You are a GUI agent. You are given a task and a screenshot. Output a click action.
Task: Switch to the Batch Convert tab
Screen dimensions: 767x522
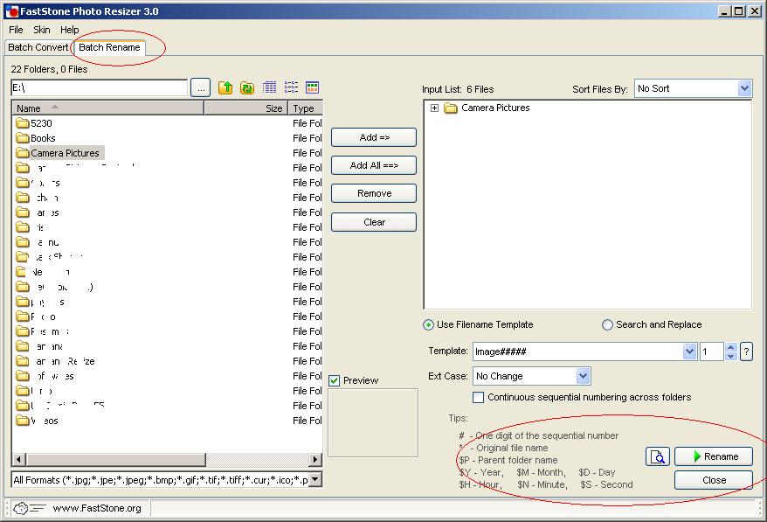click(x=38, y=47)
